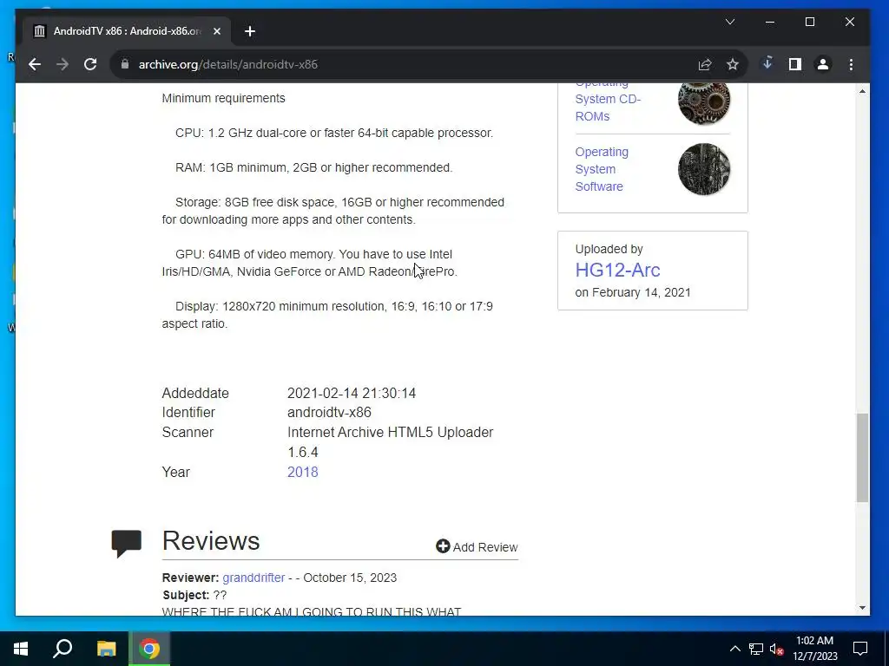
Task: Click the Operating System CD-ROMs gear thumbnail
Action: coord(703,103)
